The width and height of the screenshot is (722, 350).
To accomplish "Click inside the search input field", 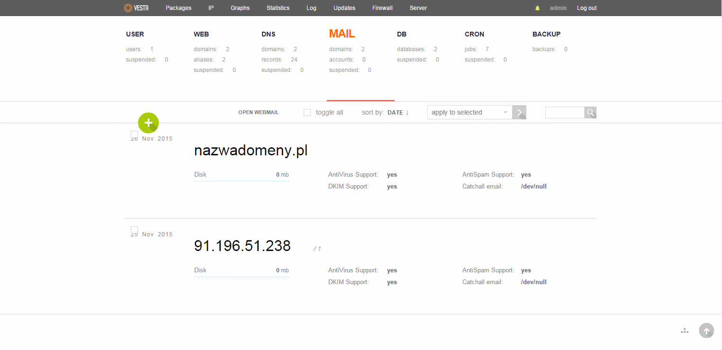I will point(565,112).
